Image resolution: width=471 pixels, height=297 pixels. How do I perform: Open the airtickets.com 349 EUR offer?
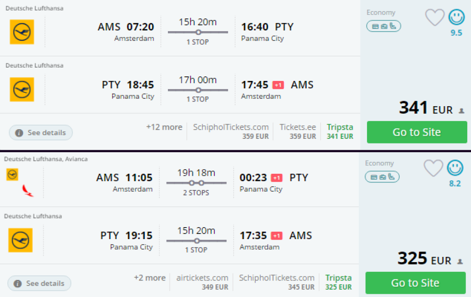(202, 282)
